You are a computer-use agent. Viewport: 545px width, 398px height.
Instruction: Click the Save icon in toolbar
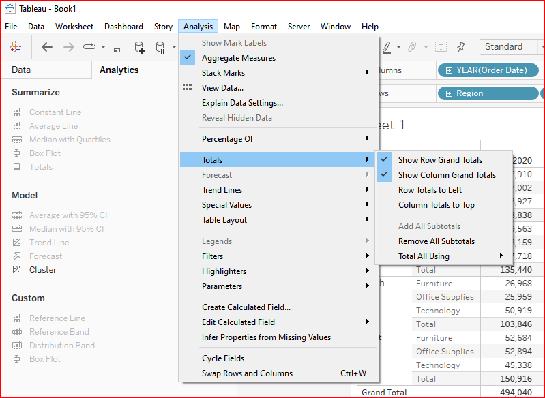(x=118, y=47)
